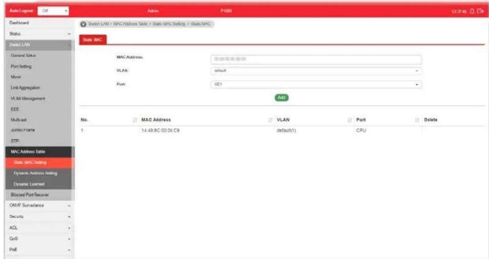The image size is (489, 259).
Task: Click the Admin label in header
Action: click(x=153, y=11)
